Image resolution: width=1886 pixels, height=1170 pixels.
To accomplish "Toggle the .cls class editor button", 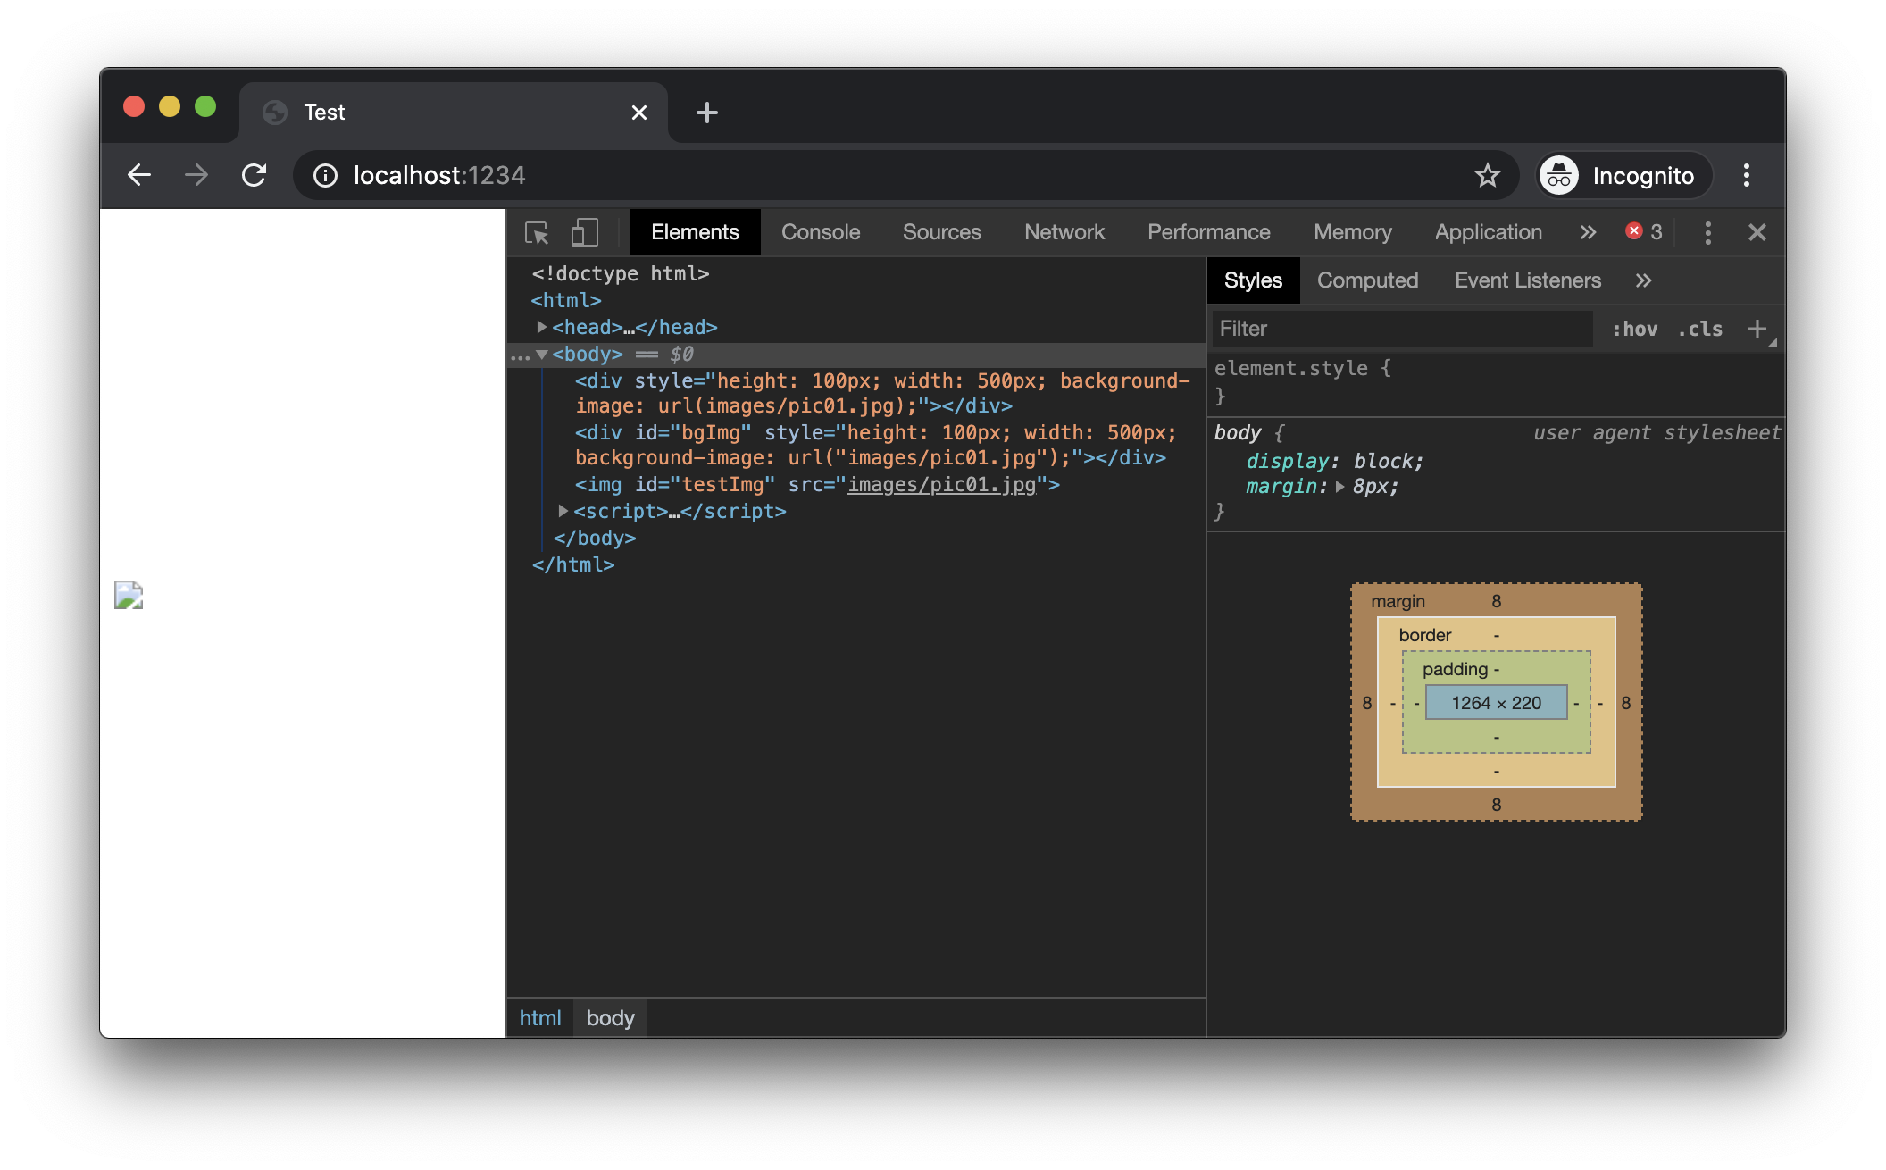I will tap(1699, 329).
